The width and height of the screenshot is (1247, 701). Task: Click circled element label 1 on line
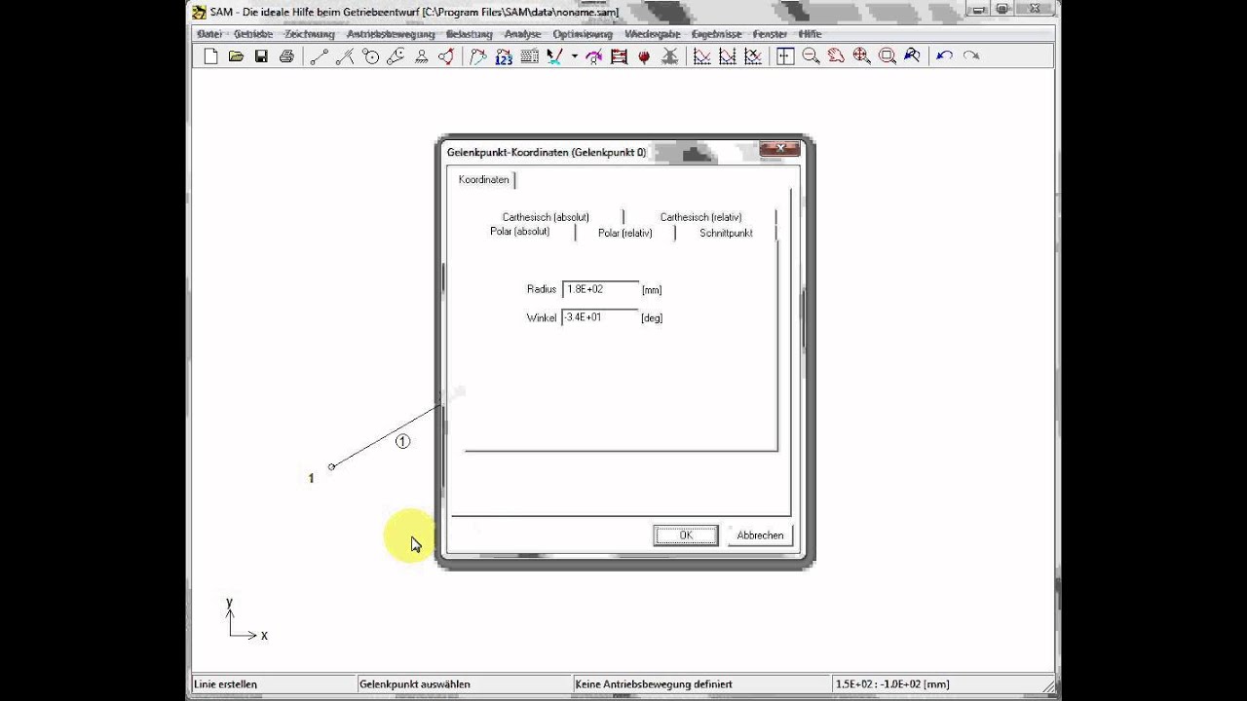point(402,441)
